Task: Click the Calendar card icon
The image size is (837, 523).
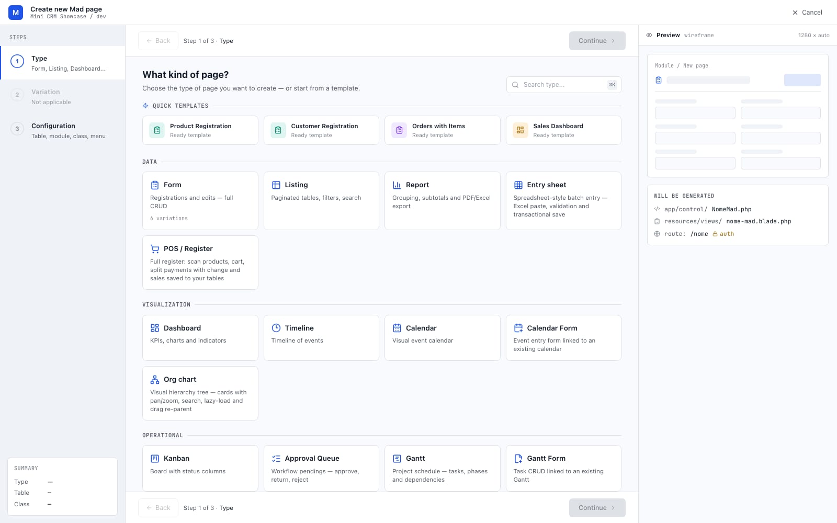Action: [397, 328]
